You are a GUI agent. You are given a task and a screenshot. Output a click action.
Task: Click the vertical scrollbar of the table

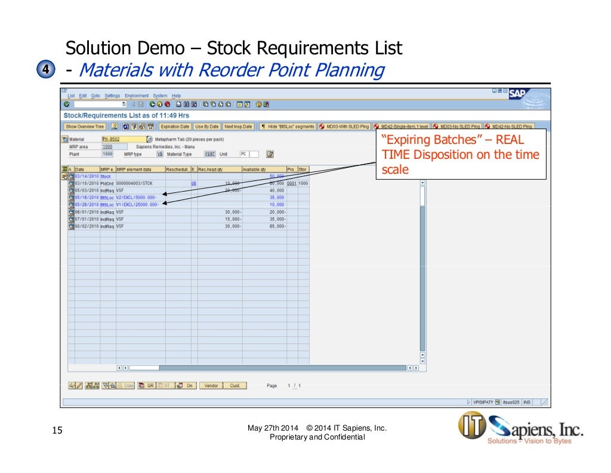[422, 269]
